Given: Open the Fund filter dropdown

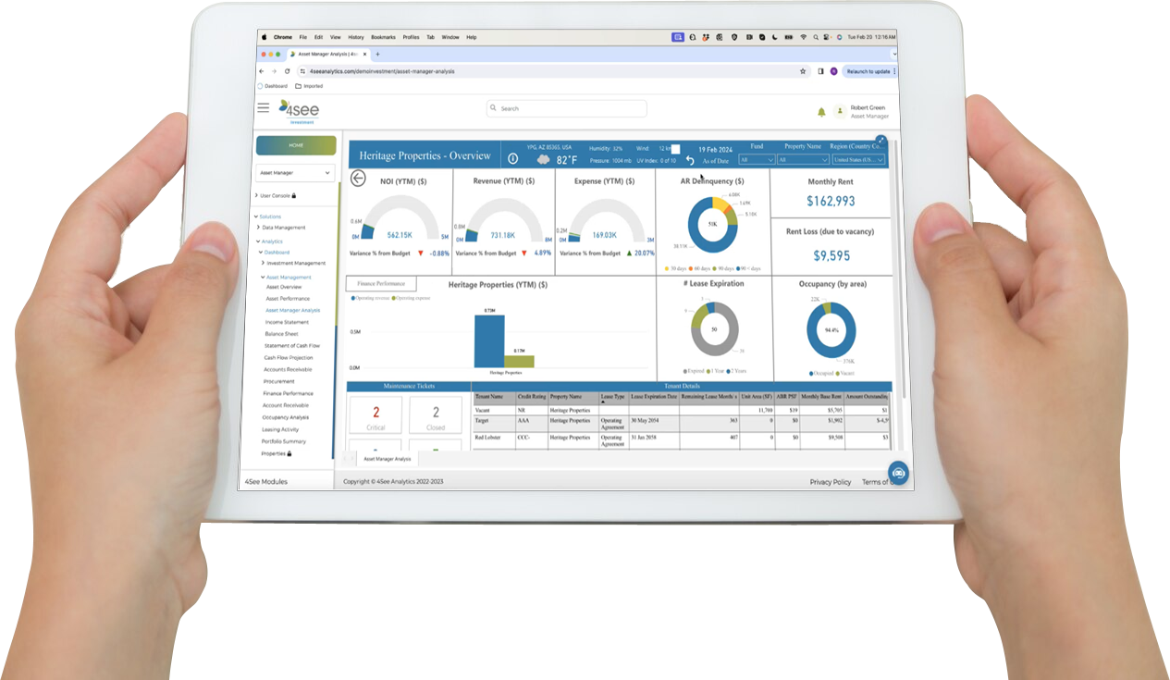Looking at the screenshot, I should pyautogui.click(x=756, y=160).
